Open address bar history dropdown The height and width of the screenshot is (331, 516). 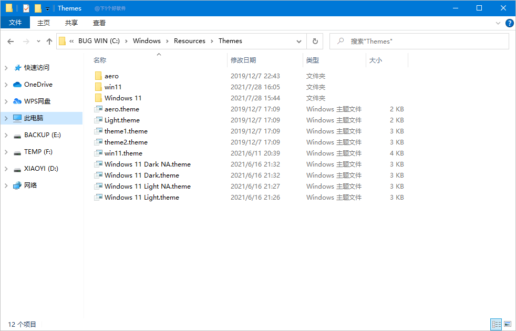tap(299, 42)
